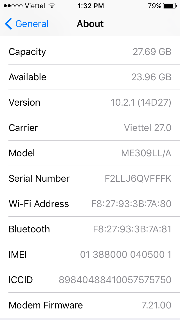Tap the ICCID number value
180x320 pixels.
point(115,280)
